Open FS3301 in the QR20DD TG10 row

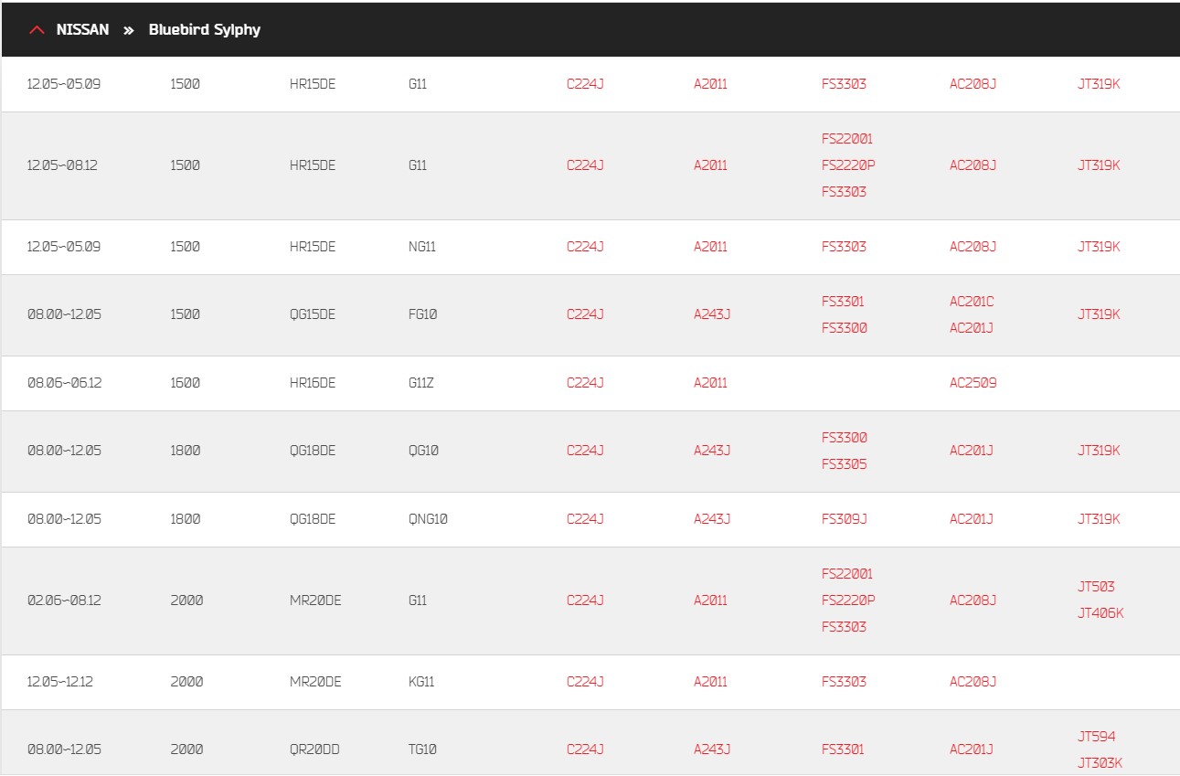tap(843, 749)
